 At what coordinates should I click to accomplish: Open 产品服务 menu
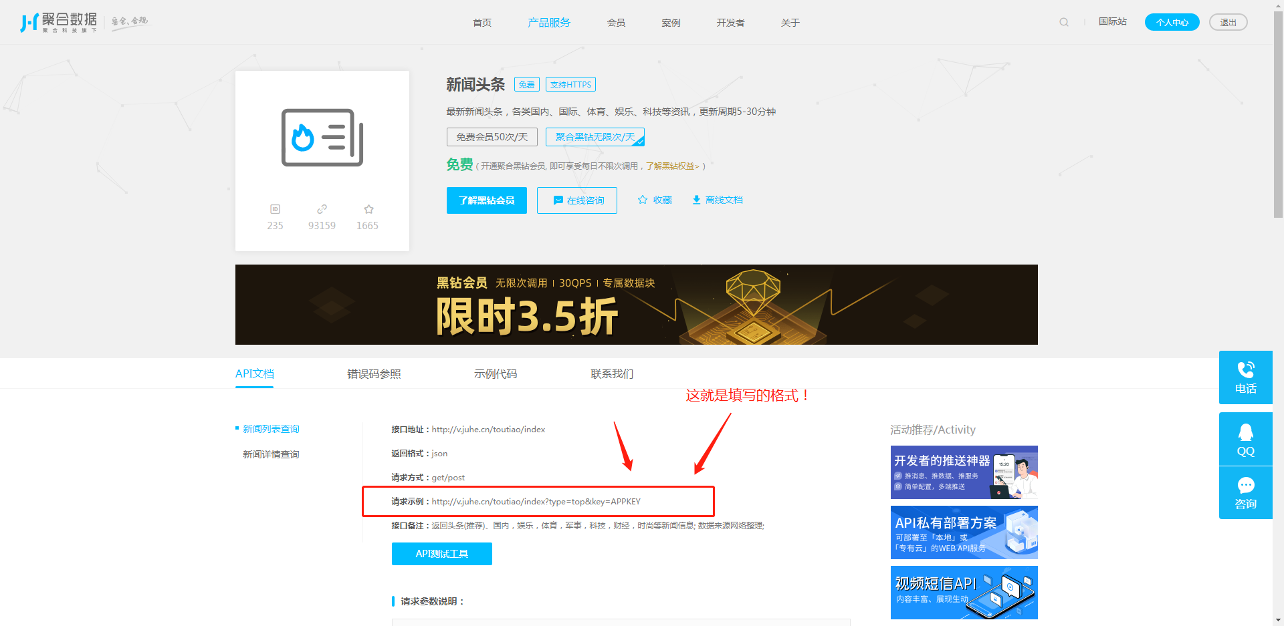[549, 23]
